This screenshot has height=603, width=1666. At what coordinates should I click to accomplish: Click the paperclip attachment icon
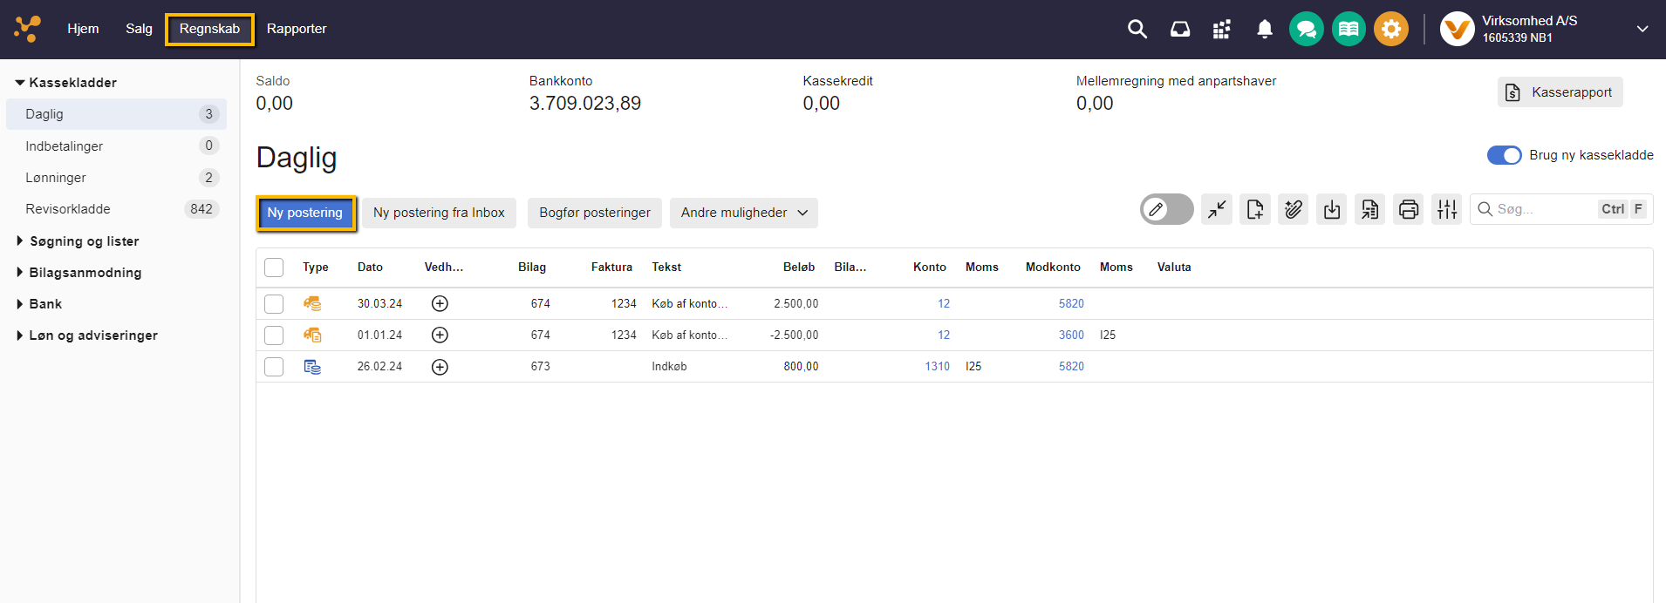click(1293, 209)
